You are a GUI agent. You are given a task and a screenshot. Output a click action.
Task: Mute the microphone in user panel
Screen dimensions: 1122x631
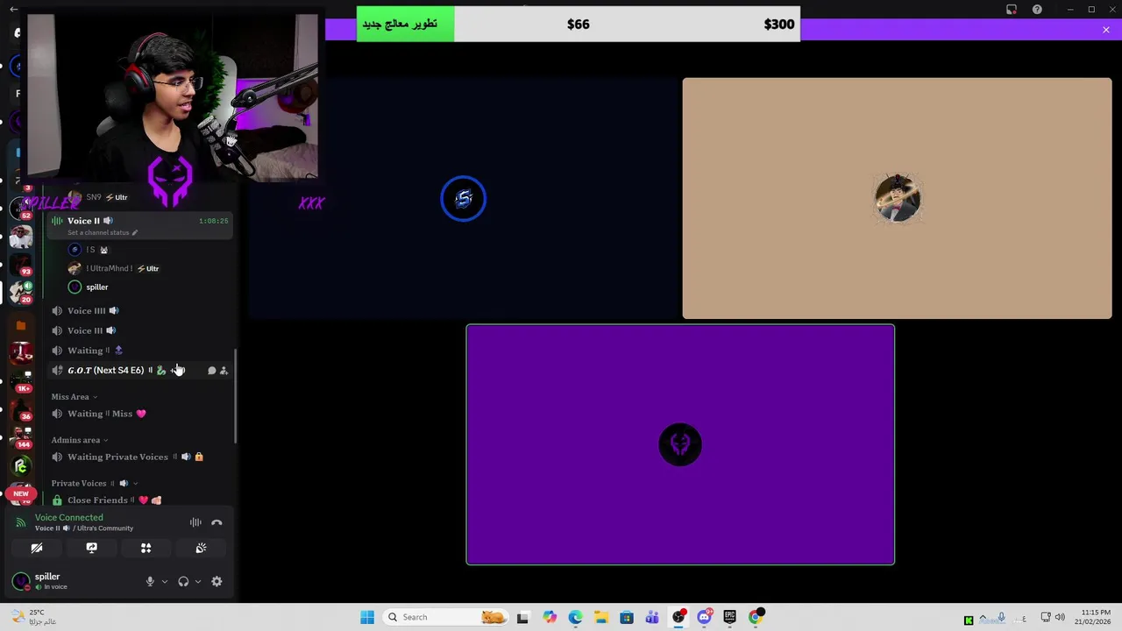(150, 581)
